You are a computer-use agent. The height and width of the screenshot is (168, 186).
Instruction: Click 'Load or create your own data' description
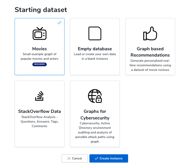point(95,56)
